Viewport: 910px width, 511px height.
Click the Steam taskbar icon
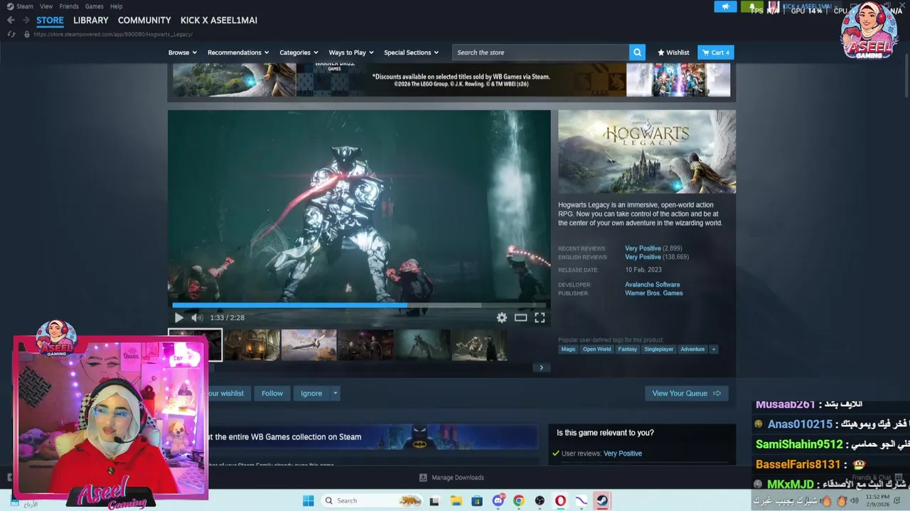click(x=602, y=501)
